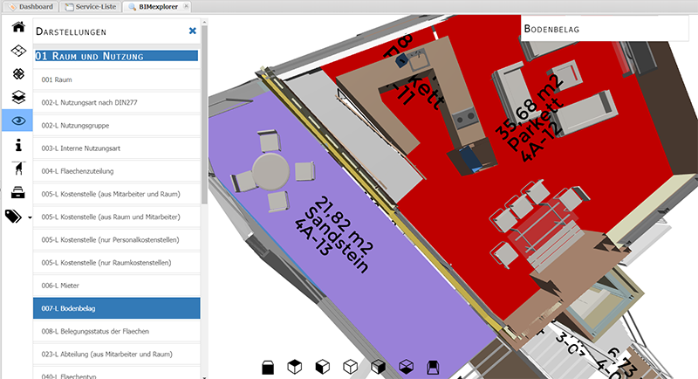Select 005-L Kostenstelle (nur Raumkostenstellen)
The image size is (698, 379).
(x=117, y=263)
